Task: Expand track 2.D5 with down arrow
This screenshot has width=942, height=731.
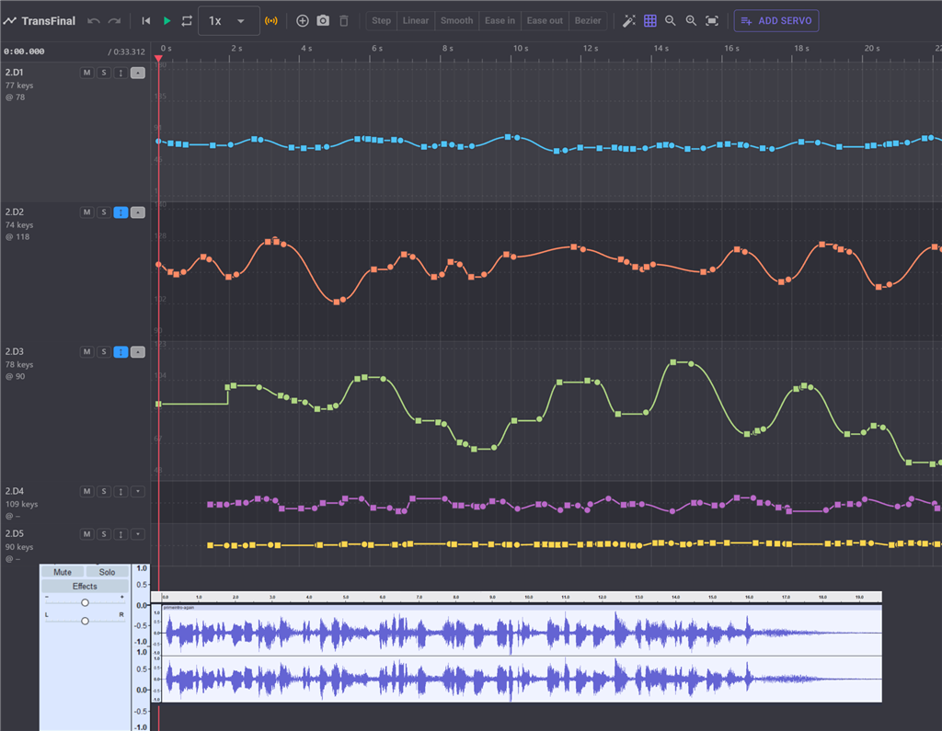Action: point(138,534)
